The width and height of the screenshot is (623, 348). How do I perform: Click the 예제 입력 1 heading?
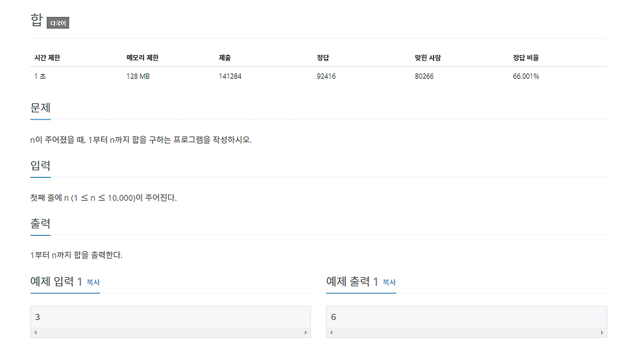coord(56,282)
